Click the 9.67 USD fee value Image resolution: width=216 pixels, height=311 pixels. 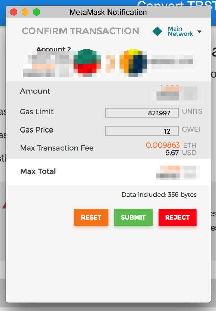181,153
